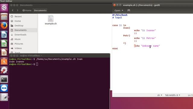Open Ubuntu Dash search in launcher
The width and height of the screenshot is (193, 109).
click(x=4, y=8)
